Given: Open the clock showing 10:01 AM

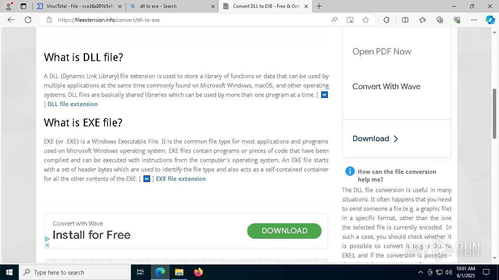Looking at the screenshot, I should tap(465, 272).
